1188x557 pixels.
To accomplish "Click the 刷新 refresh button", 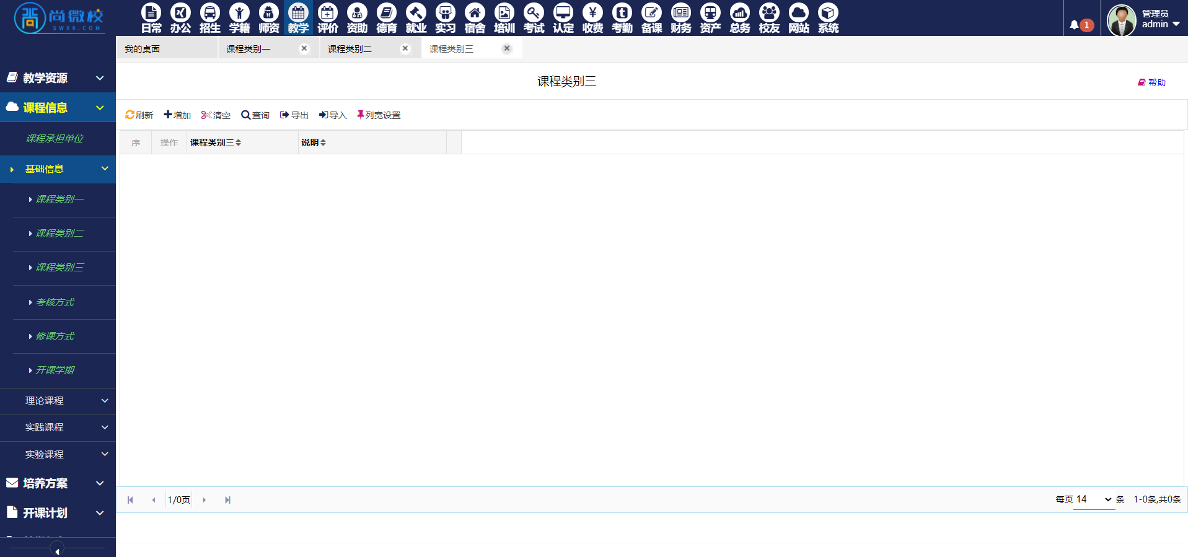I will pos(139,115).
